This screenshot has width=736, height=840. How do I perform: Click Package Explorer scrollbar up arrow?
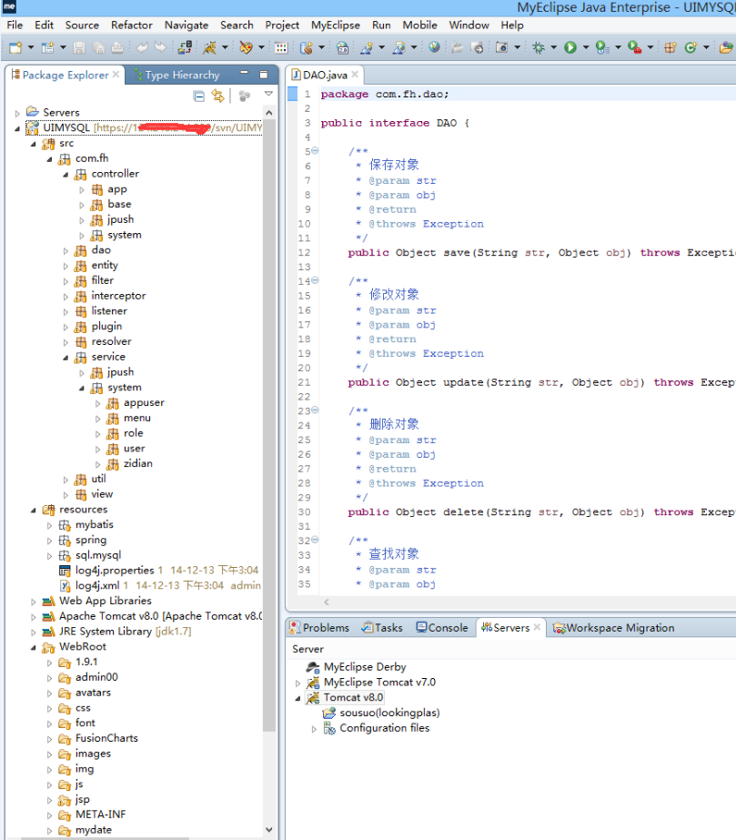pyautogui.click(x=269, y=113)
